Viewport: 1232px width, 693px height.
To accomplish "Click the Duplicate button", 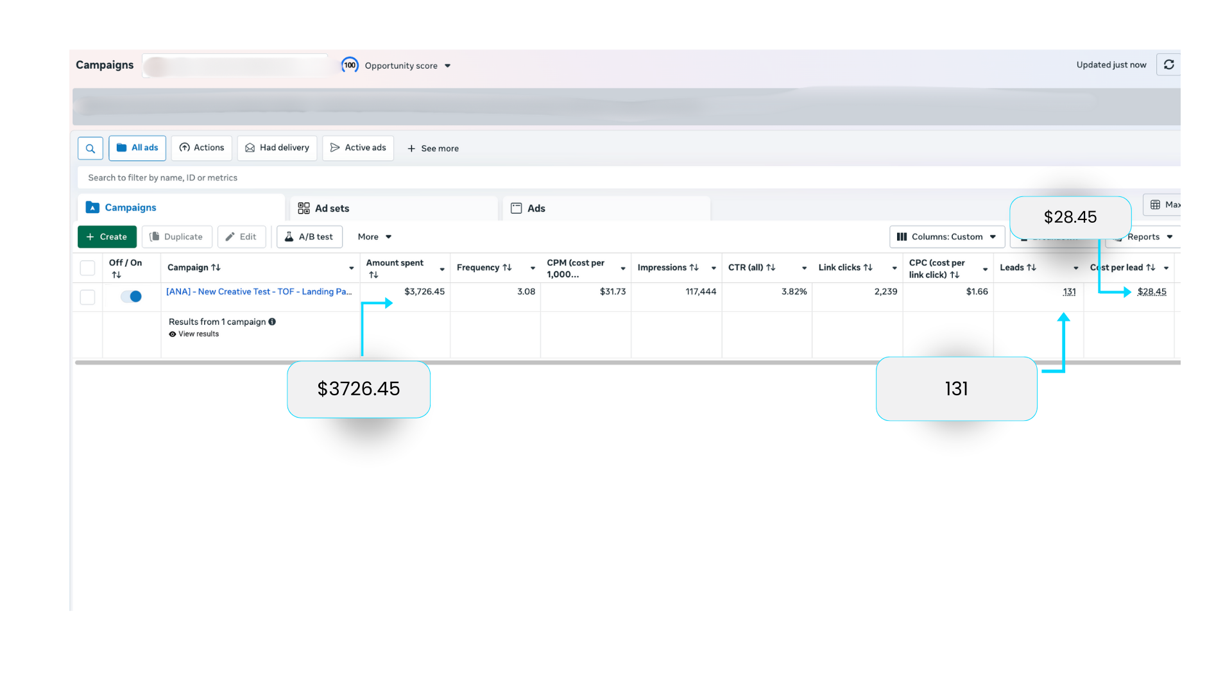I will coord(176,237).
